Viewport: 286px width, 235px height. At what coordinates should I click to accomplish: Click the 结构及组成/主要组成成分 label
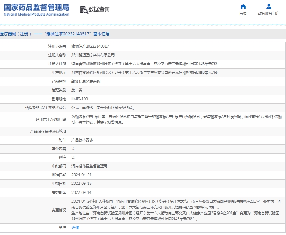click(45, 108)
